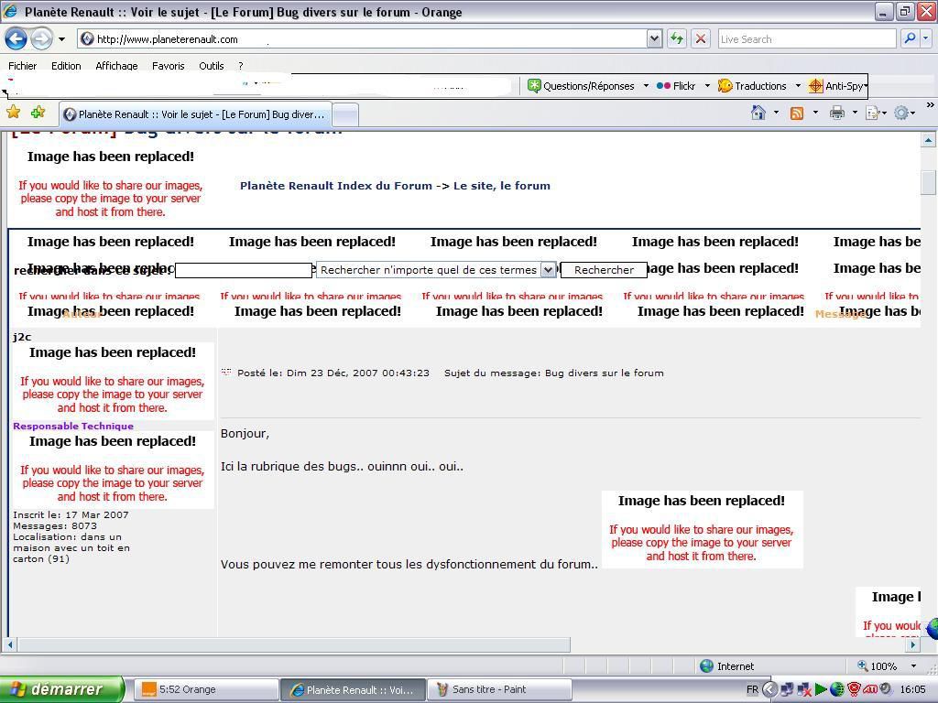Open the recent pages dropdown arrow

(x=61, y=39)
